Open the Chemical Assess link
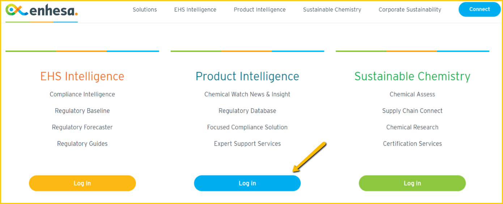Screen dimensions: 503x204 412,94
